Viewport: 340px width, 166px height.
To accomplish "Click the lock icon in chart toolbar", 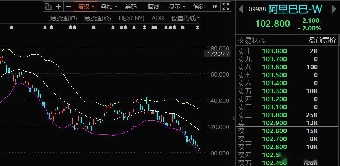I will coord(48,7).
